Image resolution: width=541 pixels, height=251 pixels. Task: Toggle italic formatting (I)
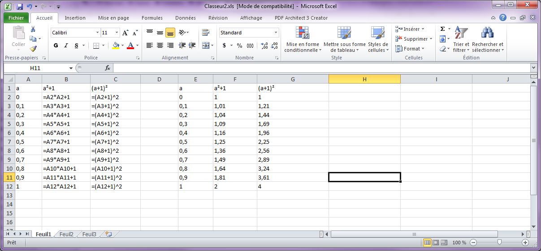[x=66, y=46]
